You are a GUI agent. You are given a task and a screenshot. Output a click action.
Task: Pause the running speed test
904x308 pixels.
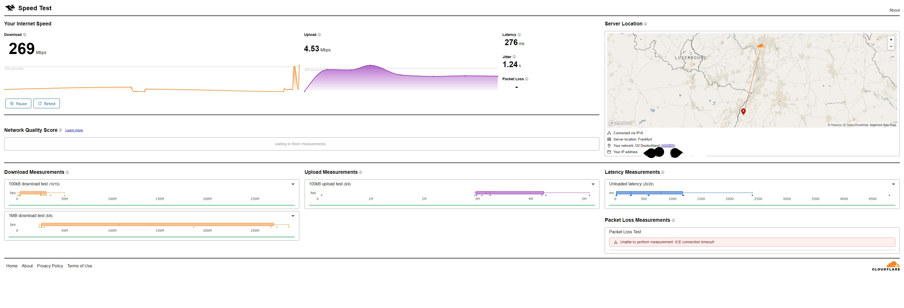click(x=18, y=104)
